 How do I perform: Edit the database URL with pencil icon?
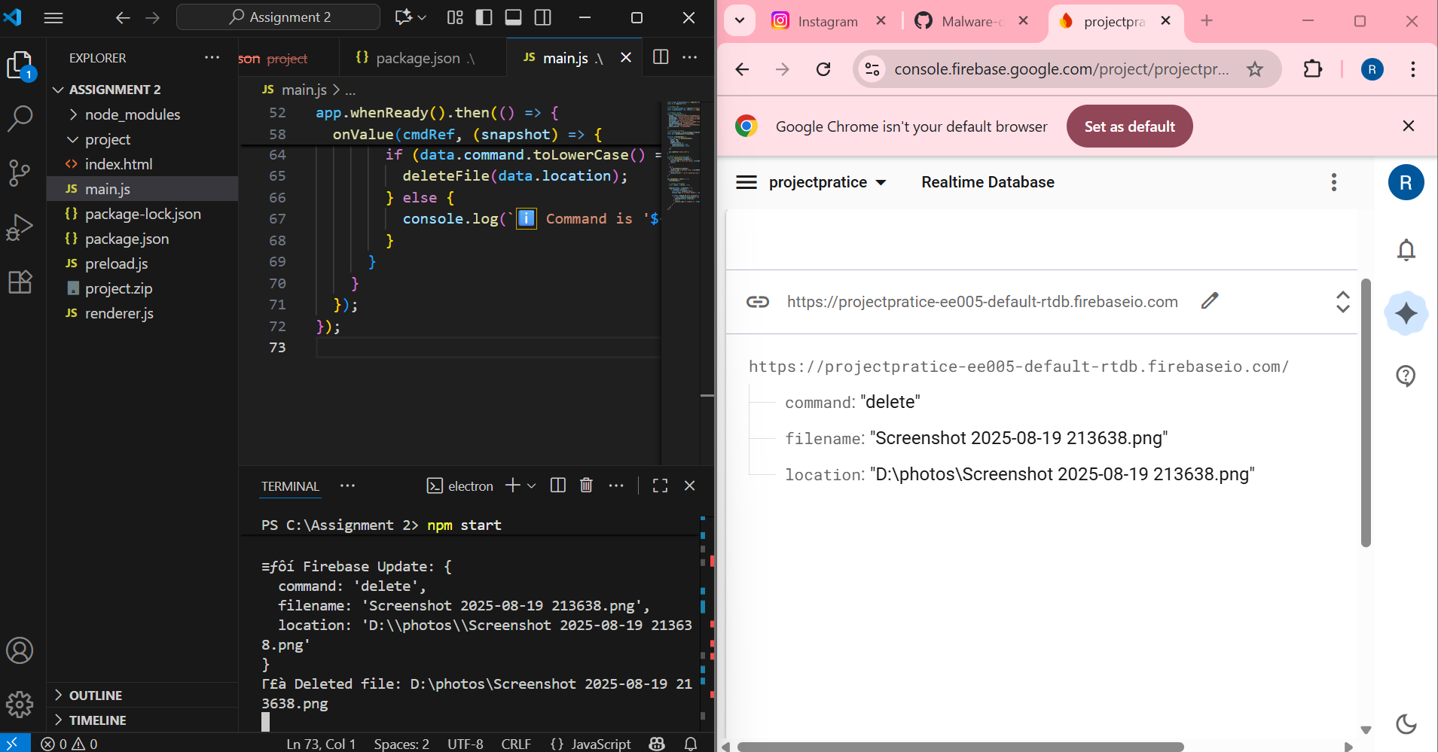coord(1210,301)
